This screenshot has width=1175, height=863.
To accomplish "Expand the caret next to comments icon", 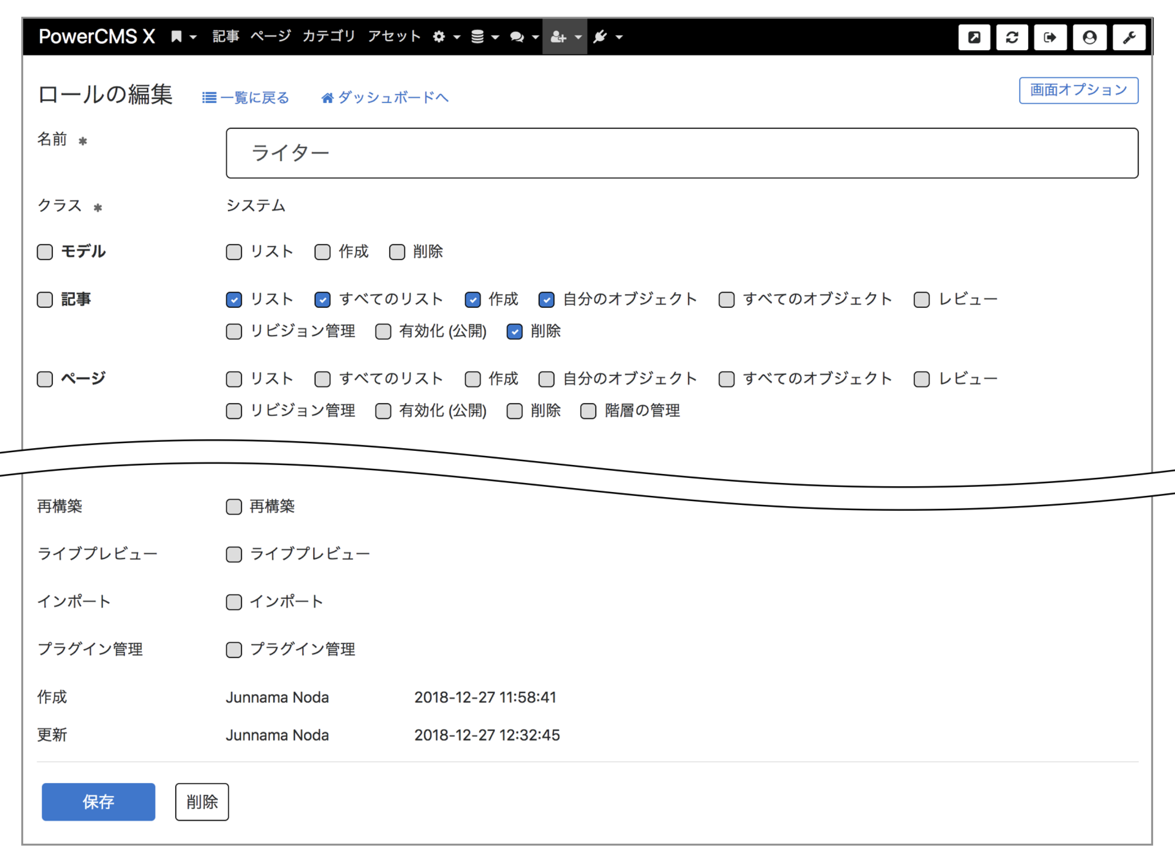I will [x=535, y=37].
